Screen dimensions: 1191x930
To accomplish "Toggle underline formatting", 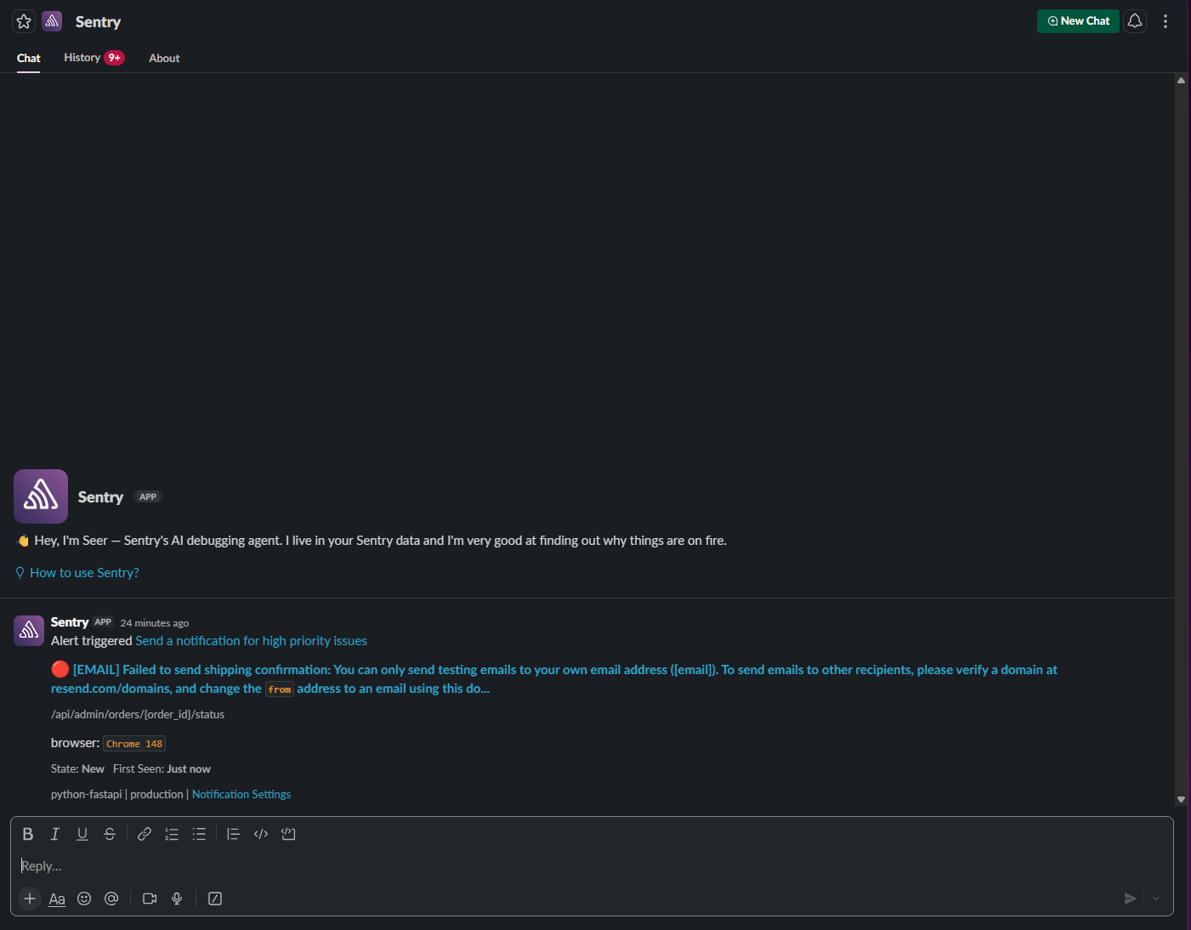I will (x=82, y=834).
